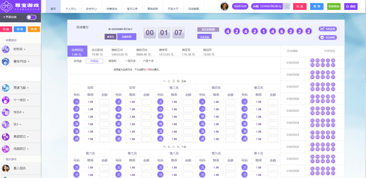Click history period 31655934
Image resolution: width=366 pixels, height=178 pixels.
click(x=292, y=123)
